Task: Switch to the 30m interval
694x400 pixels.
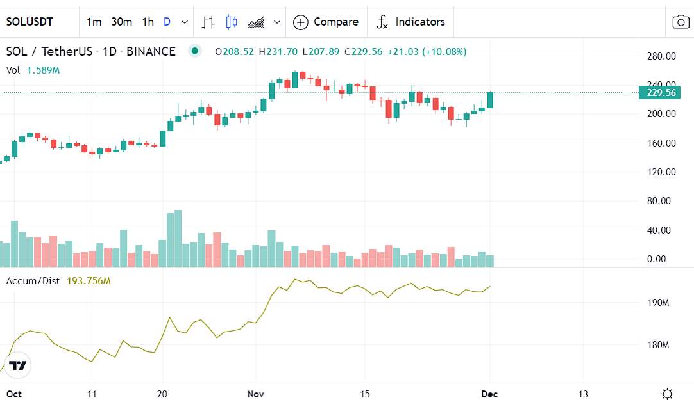Action: tap(121, 22)
